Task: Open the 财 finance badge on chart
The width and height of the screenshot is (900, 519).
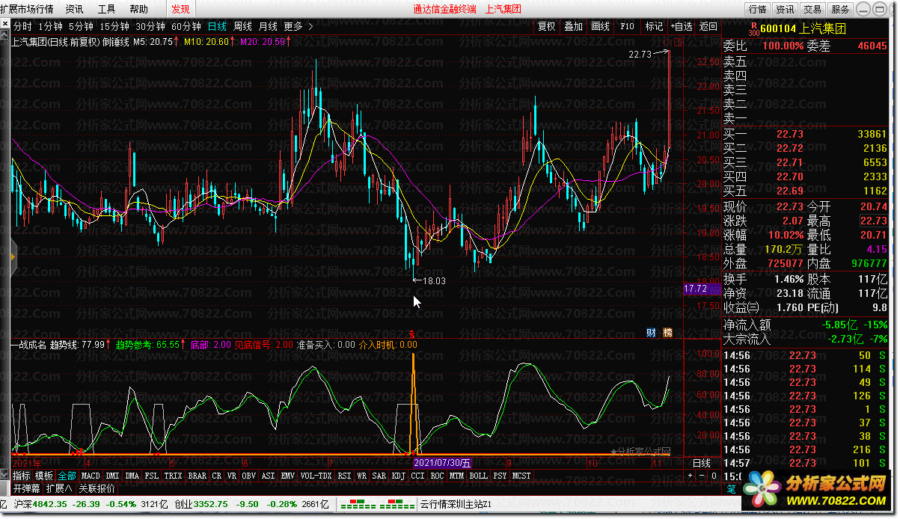Action: [651, 332]
